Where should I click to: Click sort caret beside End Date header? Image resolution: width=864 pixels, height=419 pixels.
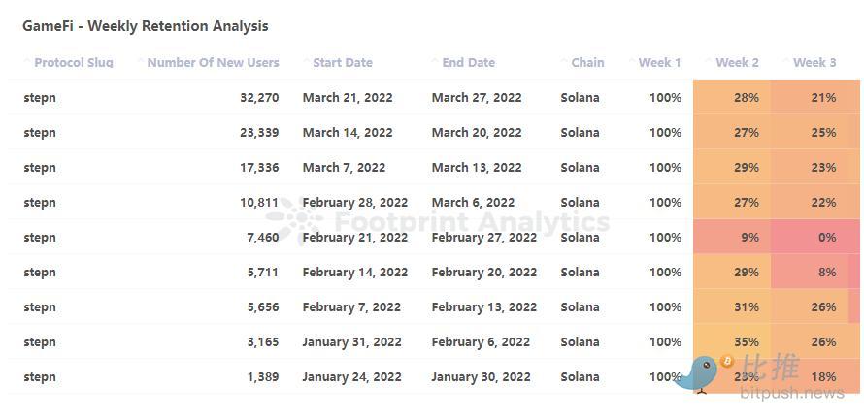point(434,61)
